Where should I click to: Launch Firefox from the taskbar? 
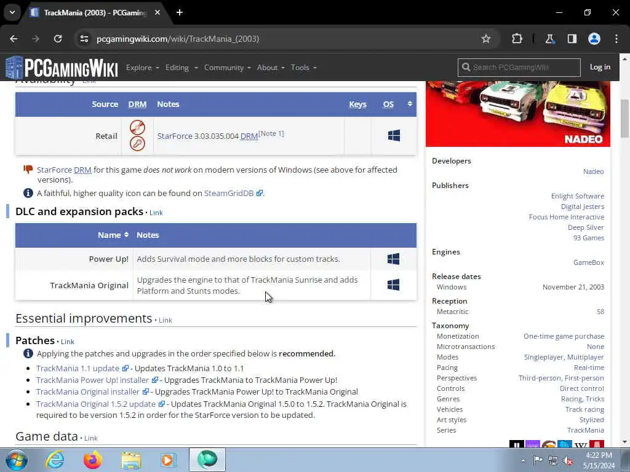click(x=92, y=460)
